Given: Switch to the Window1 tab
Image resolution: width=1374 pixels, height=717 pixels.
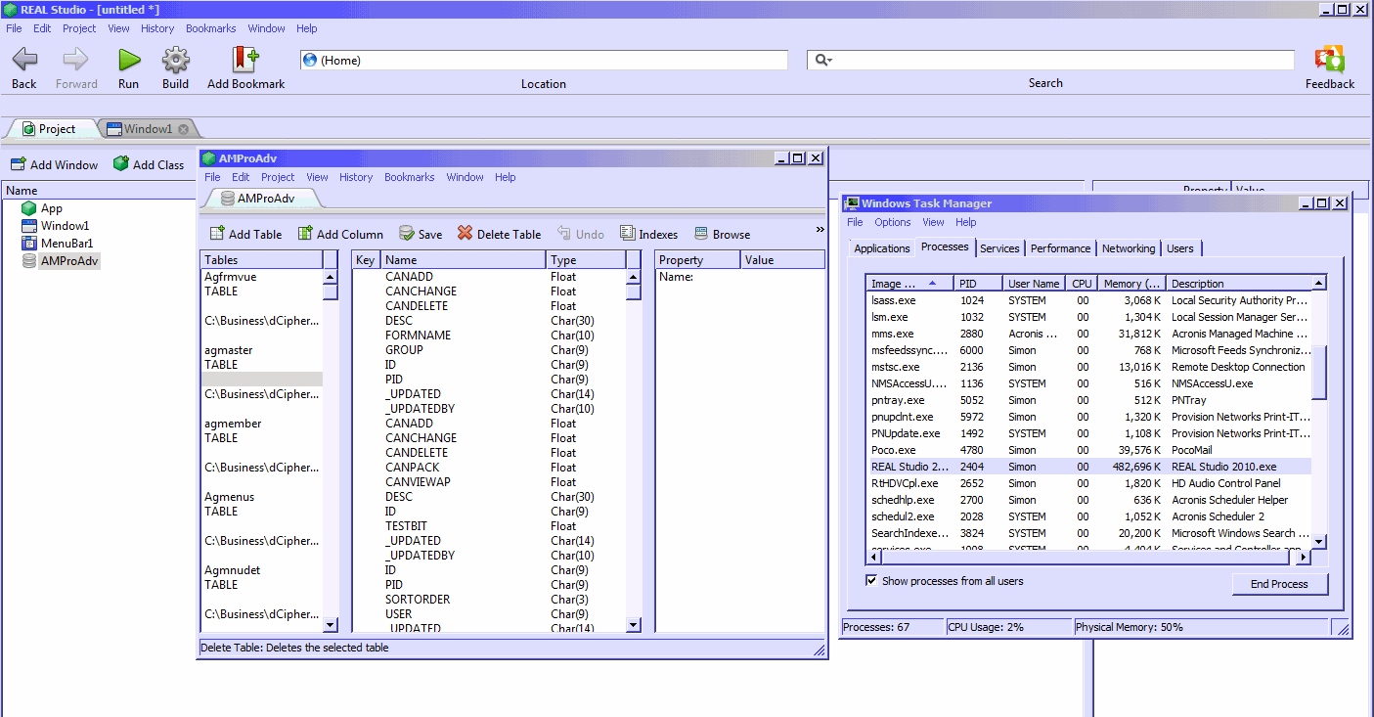Looking at the screenshot, I should pyautogui.click(x=148, y=129).
